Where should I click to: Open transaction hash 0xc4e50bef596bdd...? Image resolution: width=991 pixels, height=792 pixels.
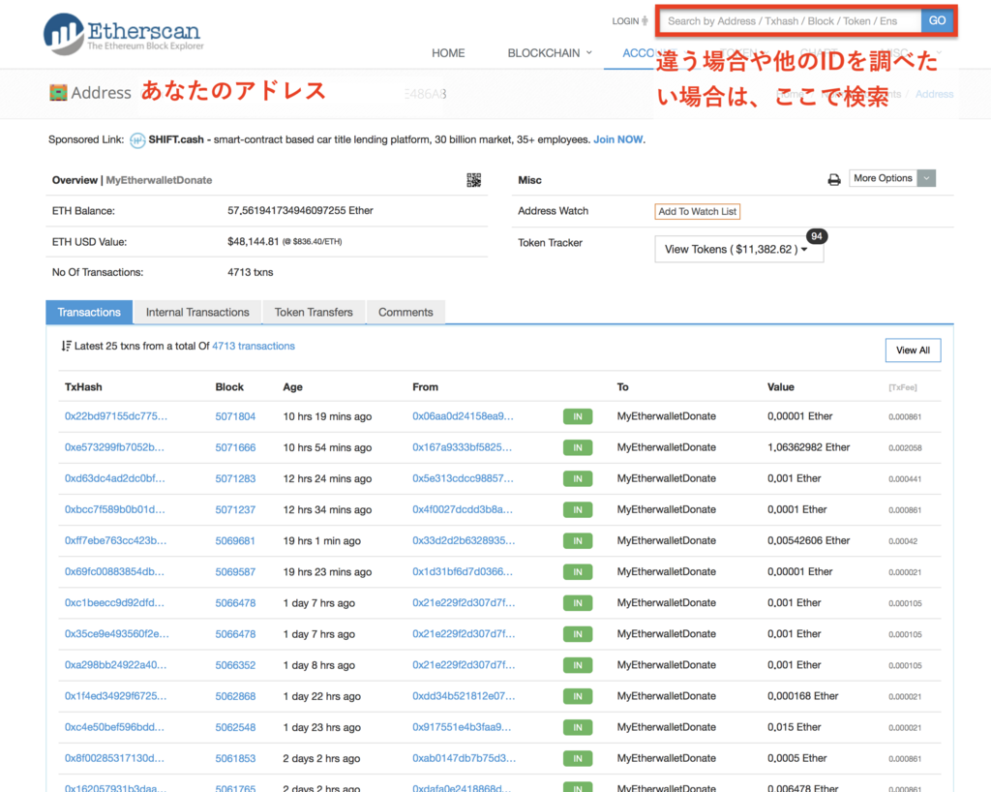point(114,727)
